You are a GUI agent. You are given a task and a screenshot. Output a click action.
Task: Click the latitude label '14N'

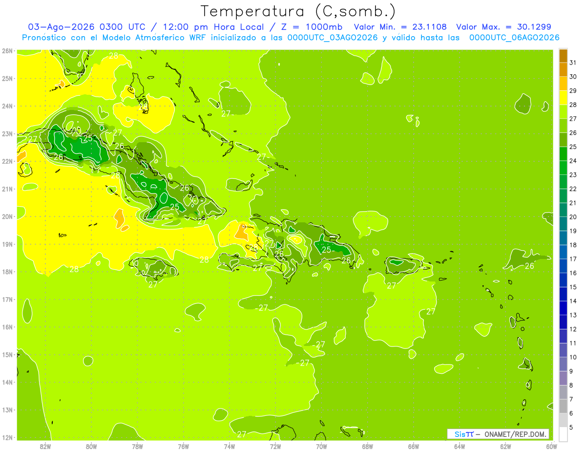[x=7, y=382]
